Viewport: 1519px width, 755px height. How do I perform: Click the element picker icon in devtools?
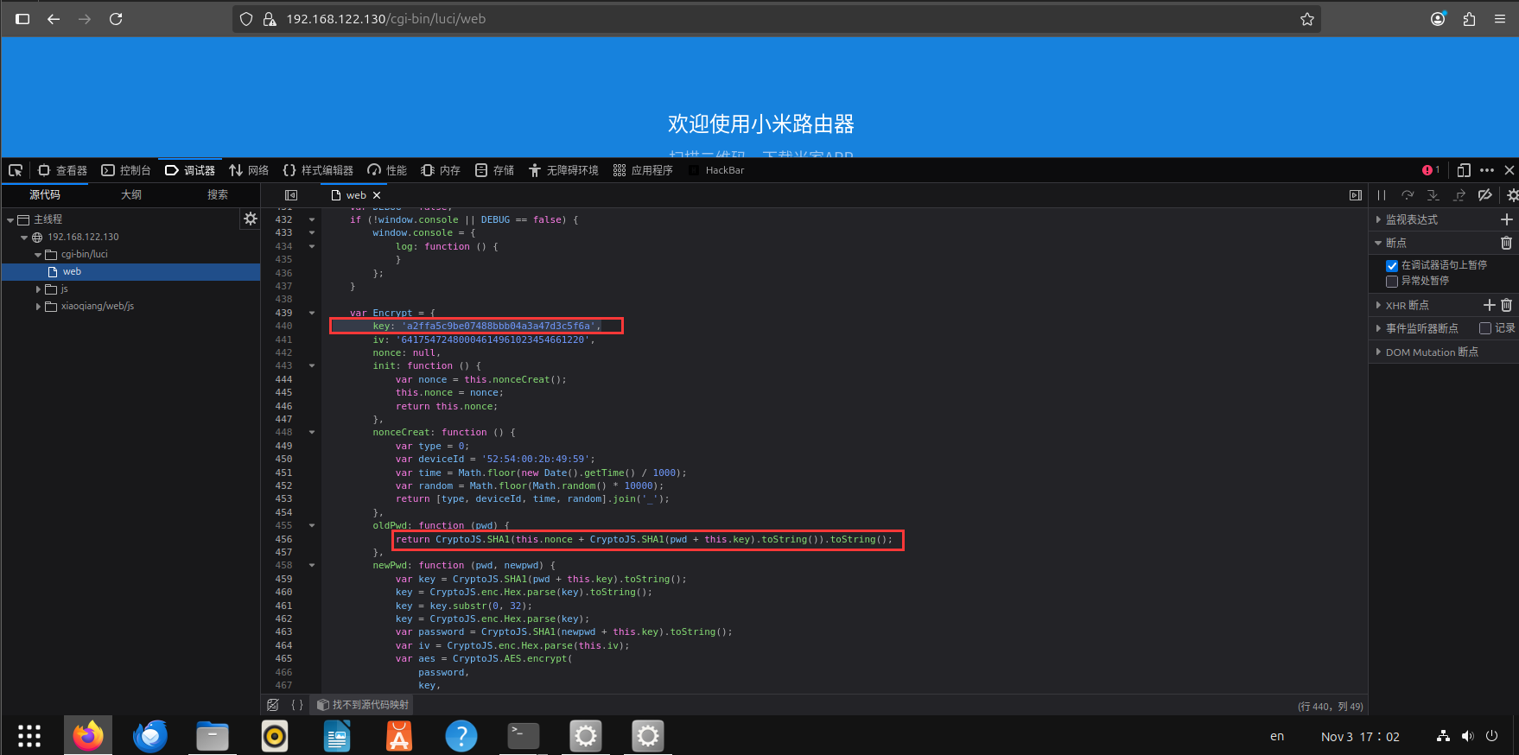click(x=16, y=170)
